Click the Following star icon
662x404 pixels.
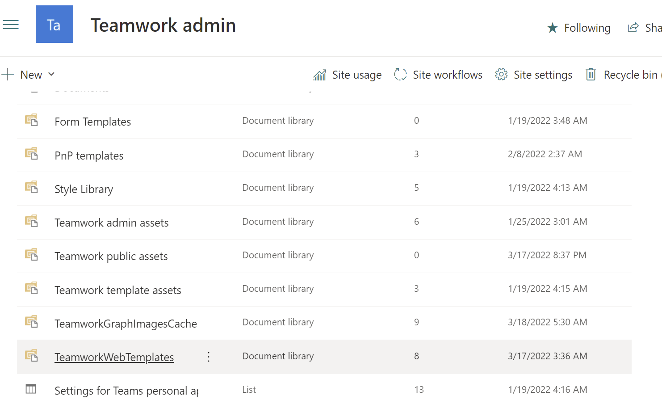click(553, 28)
